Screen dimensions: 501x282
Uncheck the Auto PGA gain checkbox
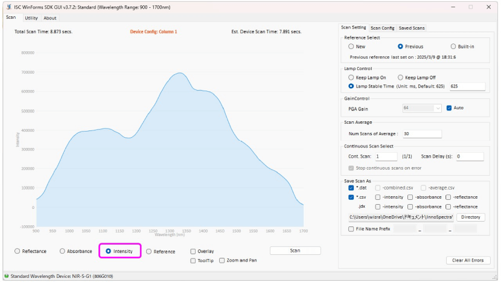click(x=448, y=109)
